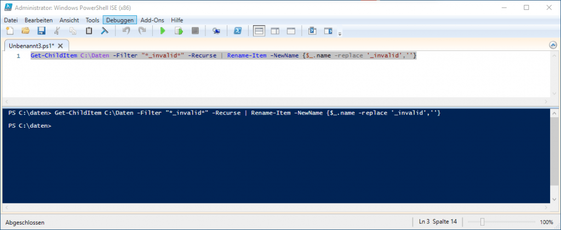Open the Tools menu
561x230 pixels.
tap(92, 20)
